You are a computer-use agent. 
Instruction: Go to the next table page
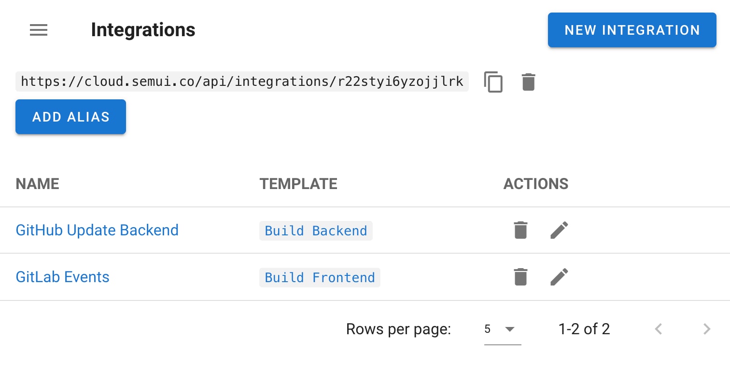[x=707, y=329]
